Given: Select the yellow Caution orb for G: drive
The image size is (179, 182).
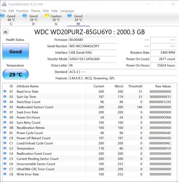Looking at the screenshot, I should [x=47, y=16].
